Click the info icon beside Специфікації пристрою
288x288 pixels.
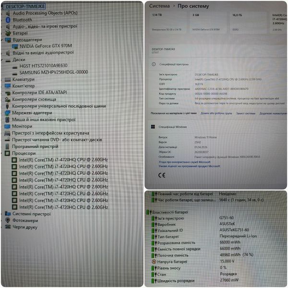(x=154, y=64)
